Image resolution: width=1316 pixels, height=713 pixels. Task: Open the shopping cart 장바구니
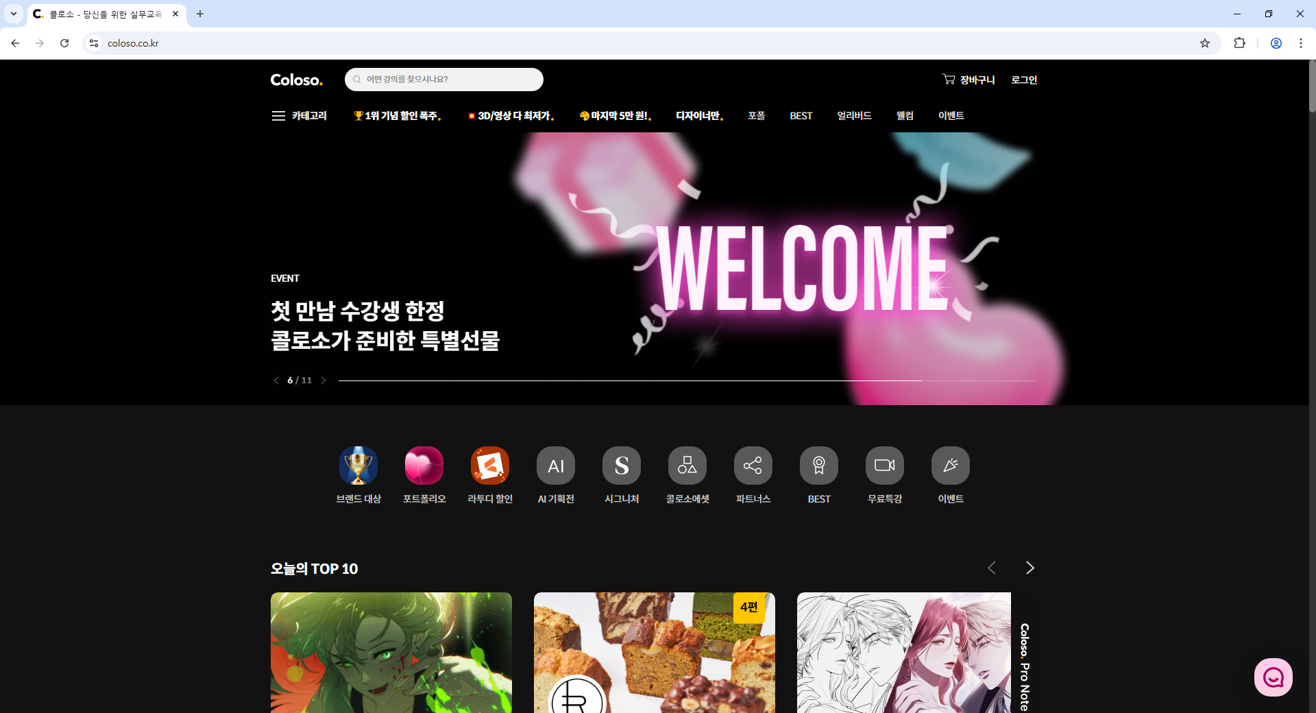968,80
